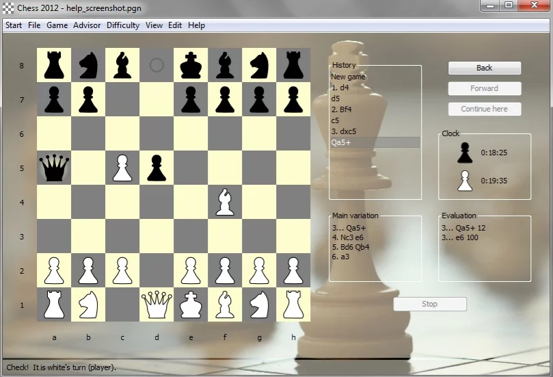Open the Start menu
553x377 pixels.
point(14,25)
